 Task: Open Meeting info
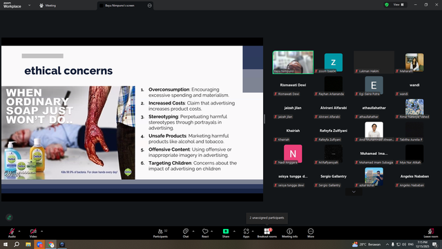(289, 233)
